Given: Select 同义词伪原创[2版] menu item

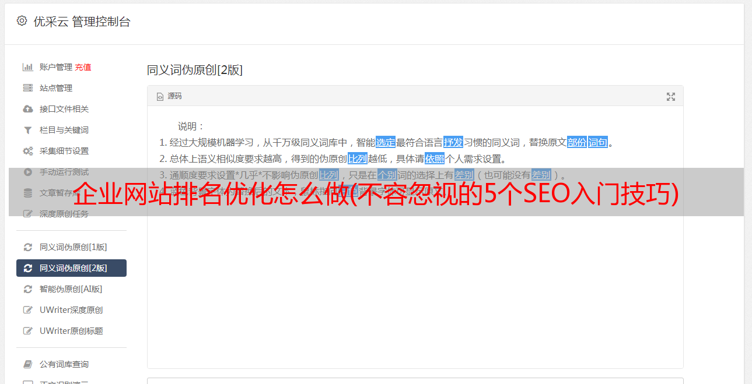Looking at the screenshot, I should tap(71, 268).
